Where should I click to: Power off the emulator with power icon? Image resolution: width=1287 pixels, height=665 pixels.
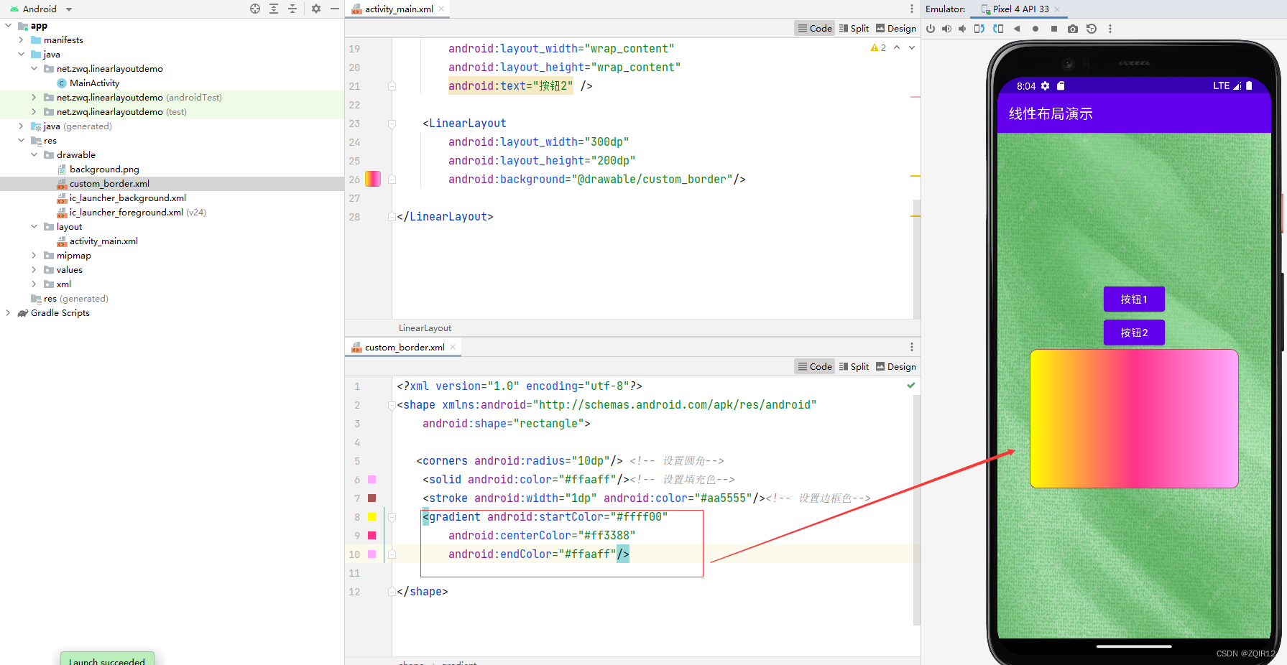pos(931,29)
